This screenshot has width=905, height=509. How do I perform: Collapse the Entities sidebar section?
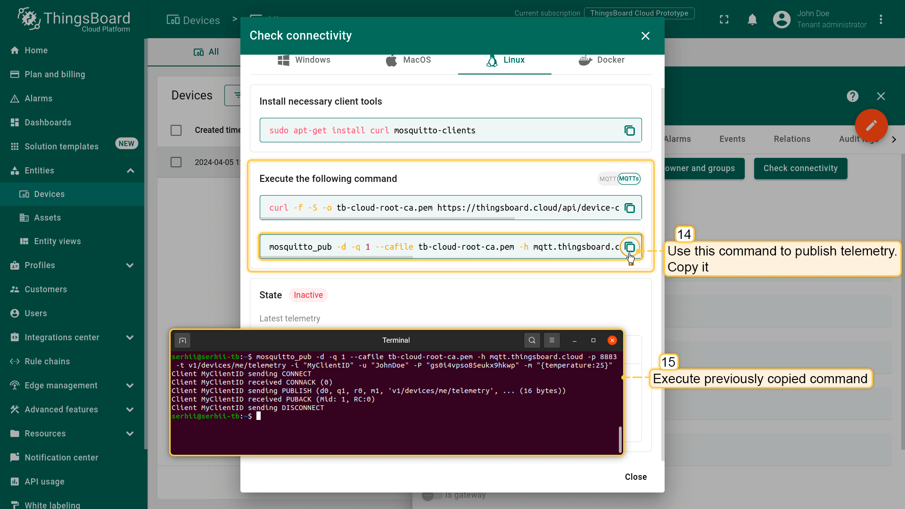point(130,171)
